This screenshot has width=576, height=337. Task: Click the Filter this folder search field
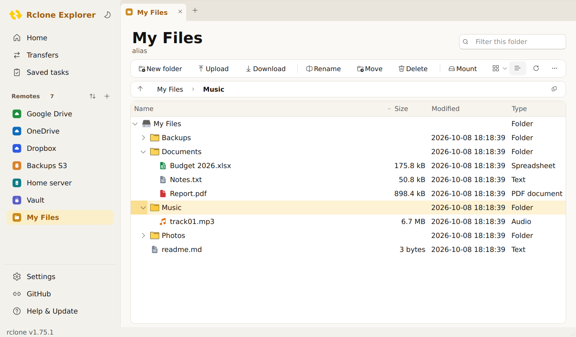click(513, 42)
